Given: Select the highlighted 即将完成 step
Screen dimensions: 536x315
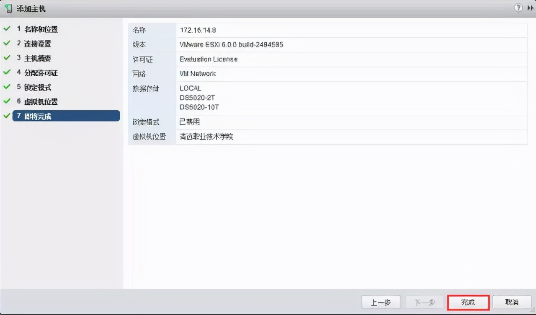Looking at the screenshot, I should [x=38, y=116].
